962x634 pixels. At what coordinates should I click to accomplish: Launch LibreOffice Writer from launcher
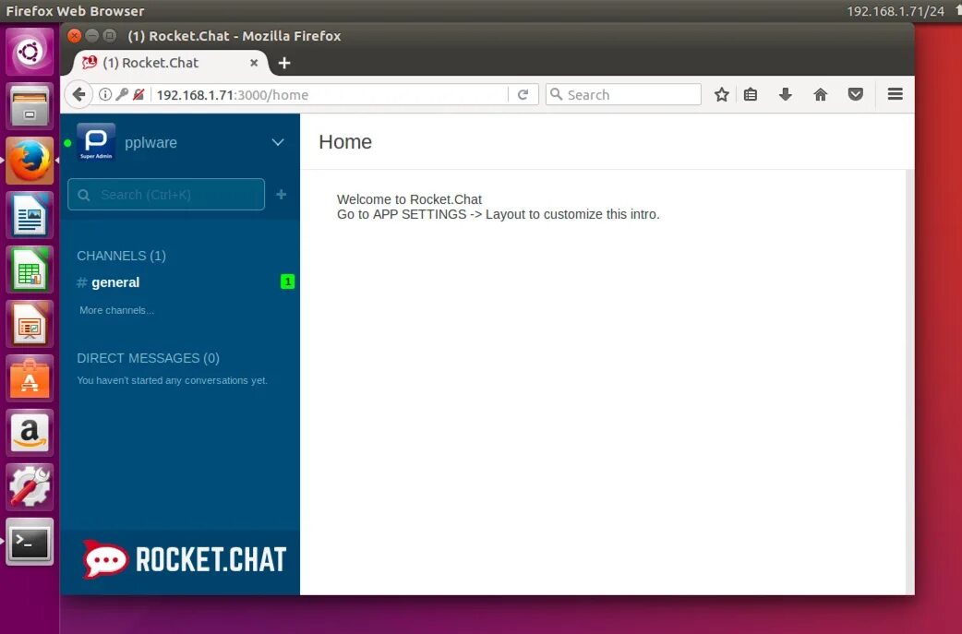[x=30, y=215]
